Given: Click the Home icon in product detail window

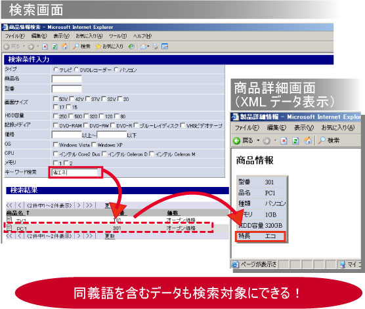Looking at the screenshot, I should (x=308, y=140).
